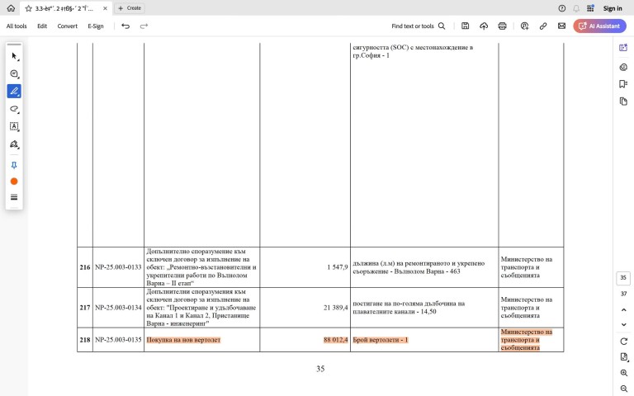The image size is (634, 396).
Task: Open the line thickness options
Action: click(x=14, y=197)
